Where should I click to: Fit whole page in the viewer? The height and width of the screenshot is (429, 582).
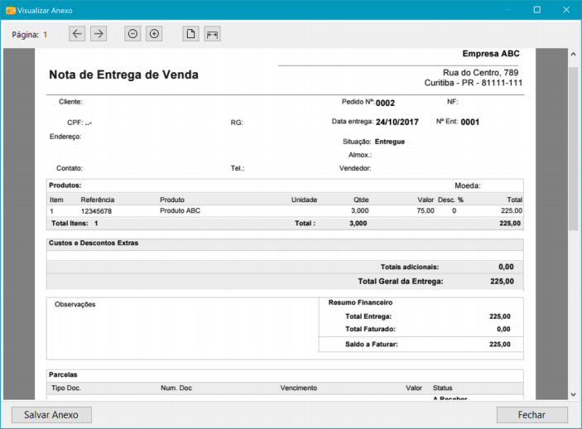click(x=190, y=34)
